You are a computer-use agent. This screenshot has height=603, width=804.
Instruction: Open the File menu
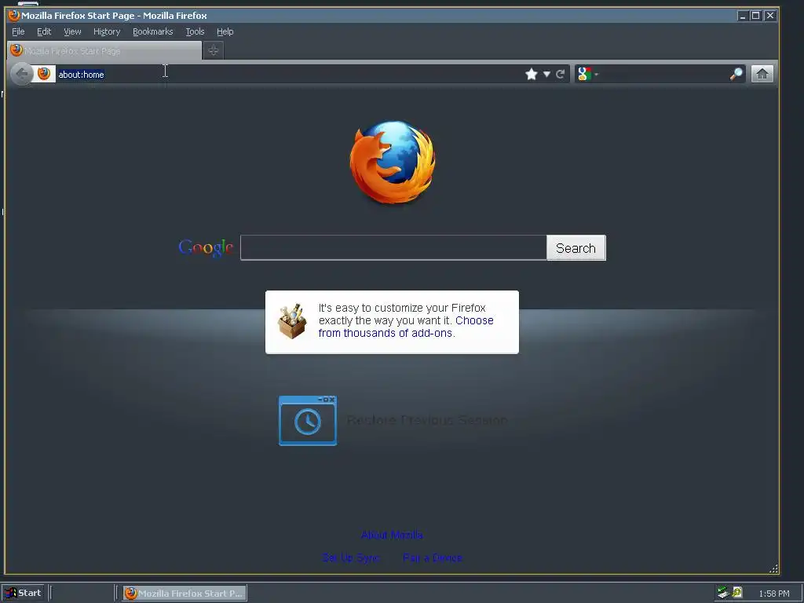(18, 31)
